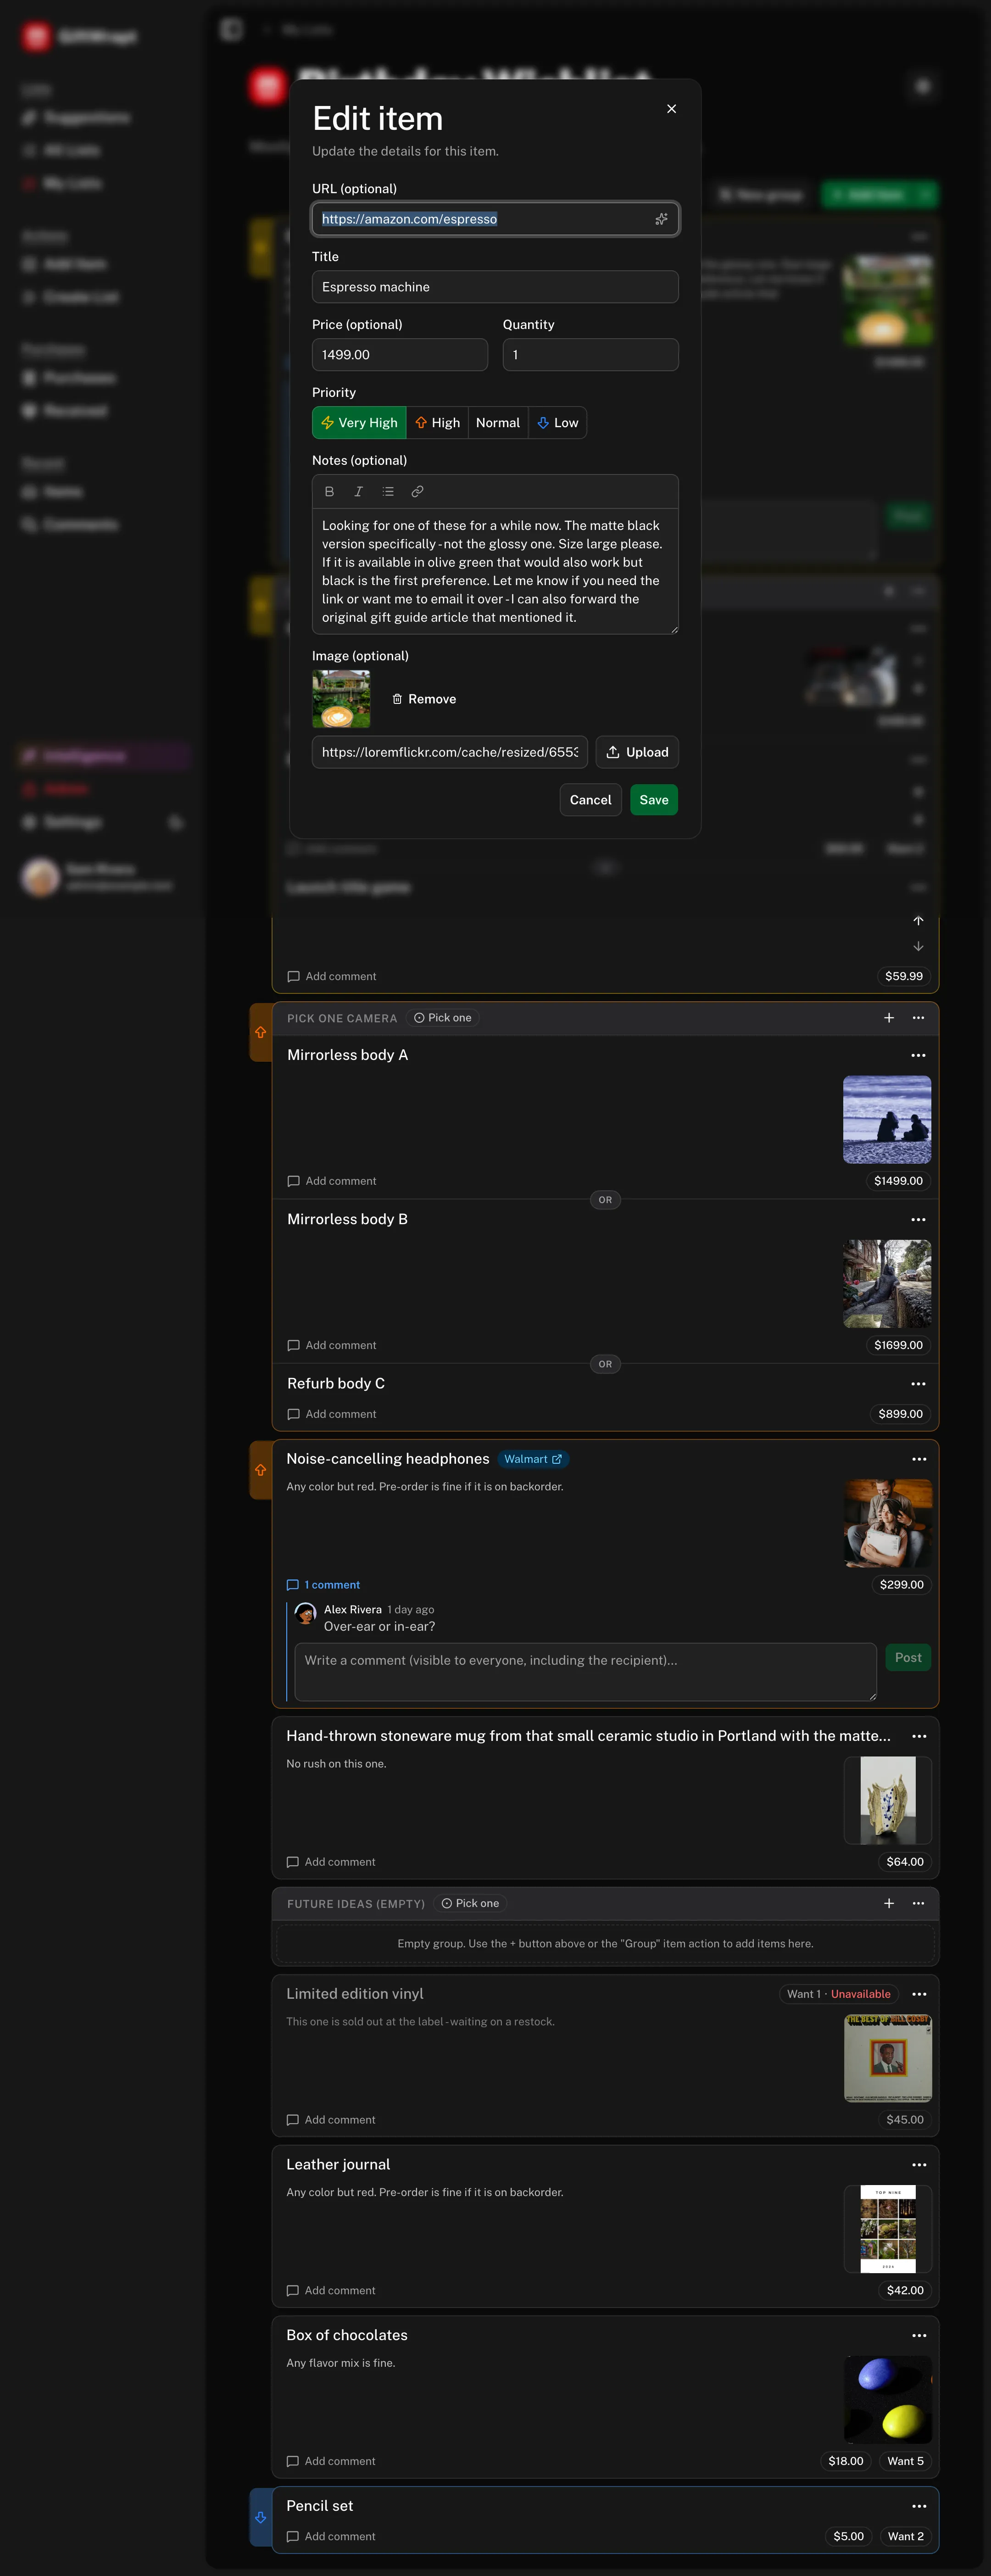Add comment on the $59.99 item
The height and width of the screenshot is (2576, 991).
(x=332, y=977)
